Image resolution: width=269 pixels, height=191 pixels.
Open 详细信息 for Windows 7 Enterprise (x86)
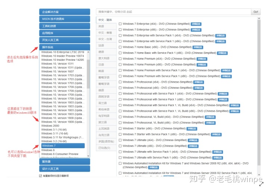(196, 30)
